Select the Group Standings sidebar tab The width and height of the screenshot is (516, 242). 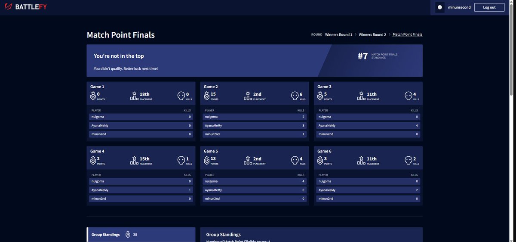coord(141,235)
